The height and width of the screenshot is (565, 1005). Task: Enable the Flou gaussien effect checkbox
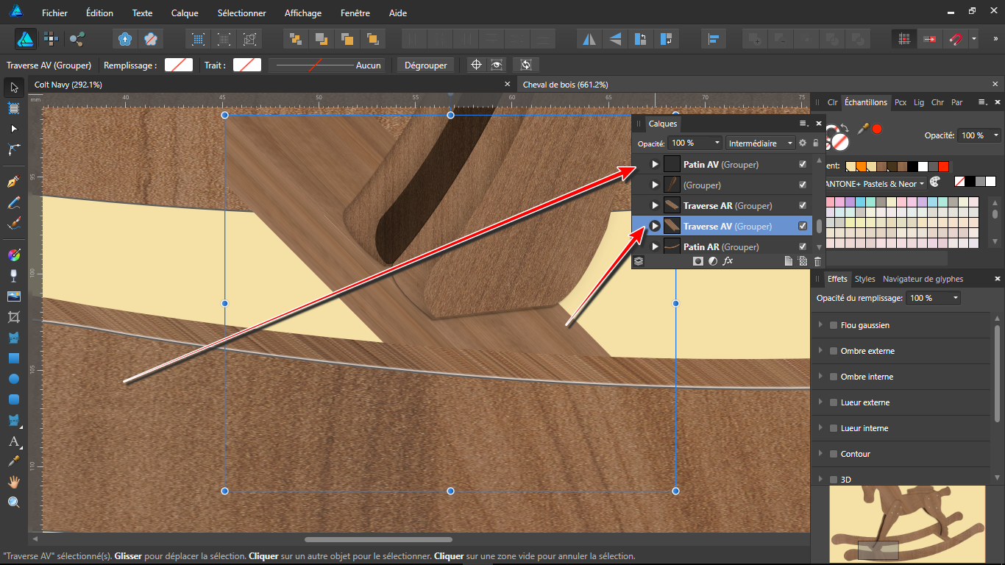834,325
